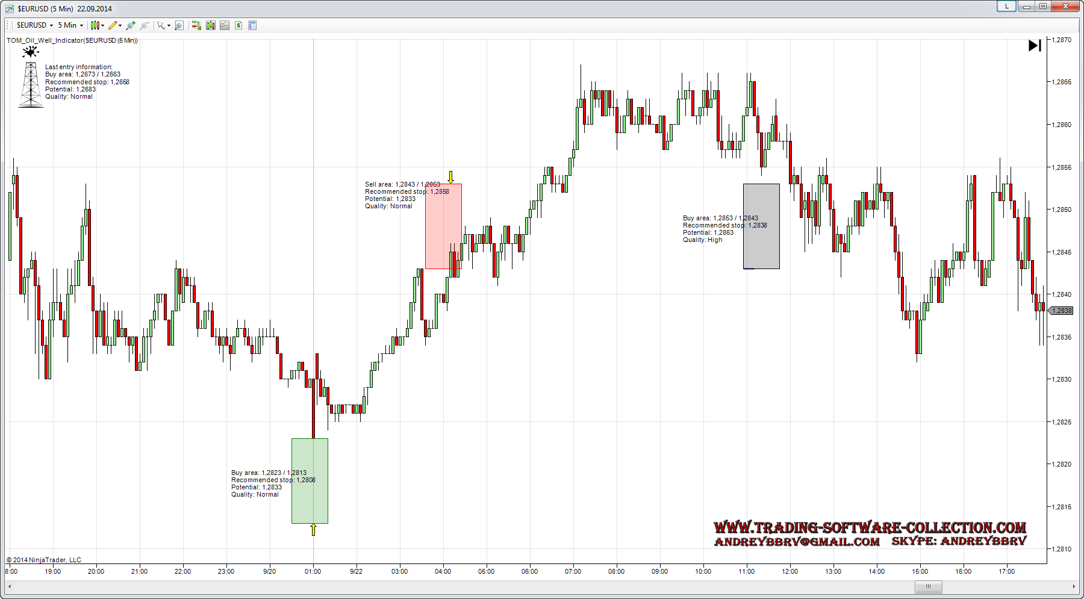Open the zoom frame magnifier tool
The height and width of the screenshot is (599, 1084).
point(179,25)
